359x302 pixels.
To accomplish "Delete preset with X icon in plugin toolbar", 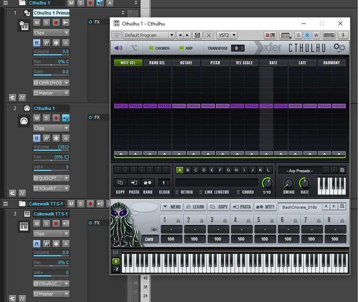I will coord(209,35).
